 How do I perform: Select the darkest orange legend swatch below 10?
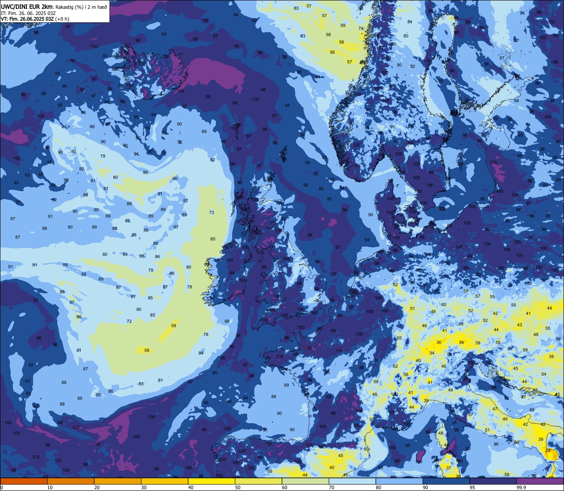[24, 481]
